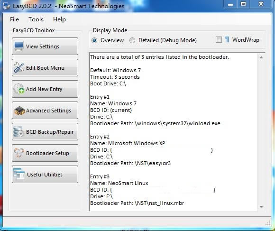Click the View Settings monitor icon

point(19,46)
